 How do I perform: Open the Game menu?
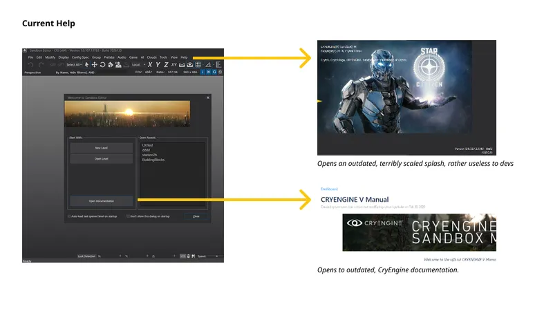click(x=133, y=57)
